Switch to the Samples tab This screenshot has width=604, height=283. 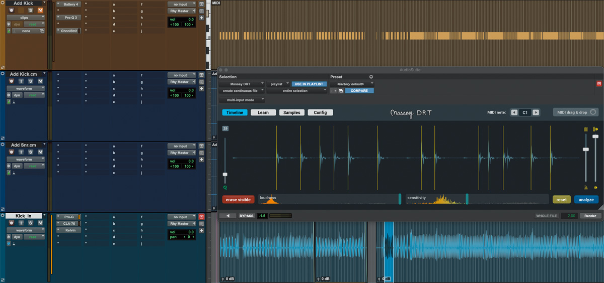292,112
